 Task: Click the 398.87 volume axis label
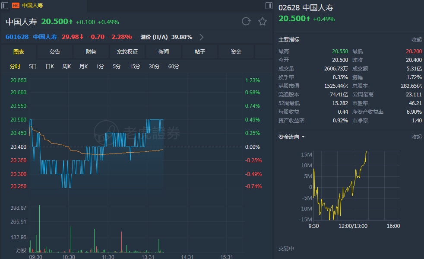tap(19, 208)
